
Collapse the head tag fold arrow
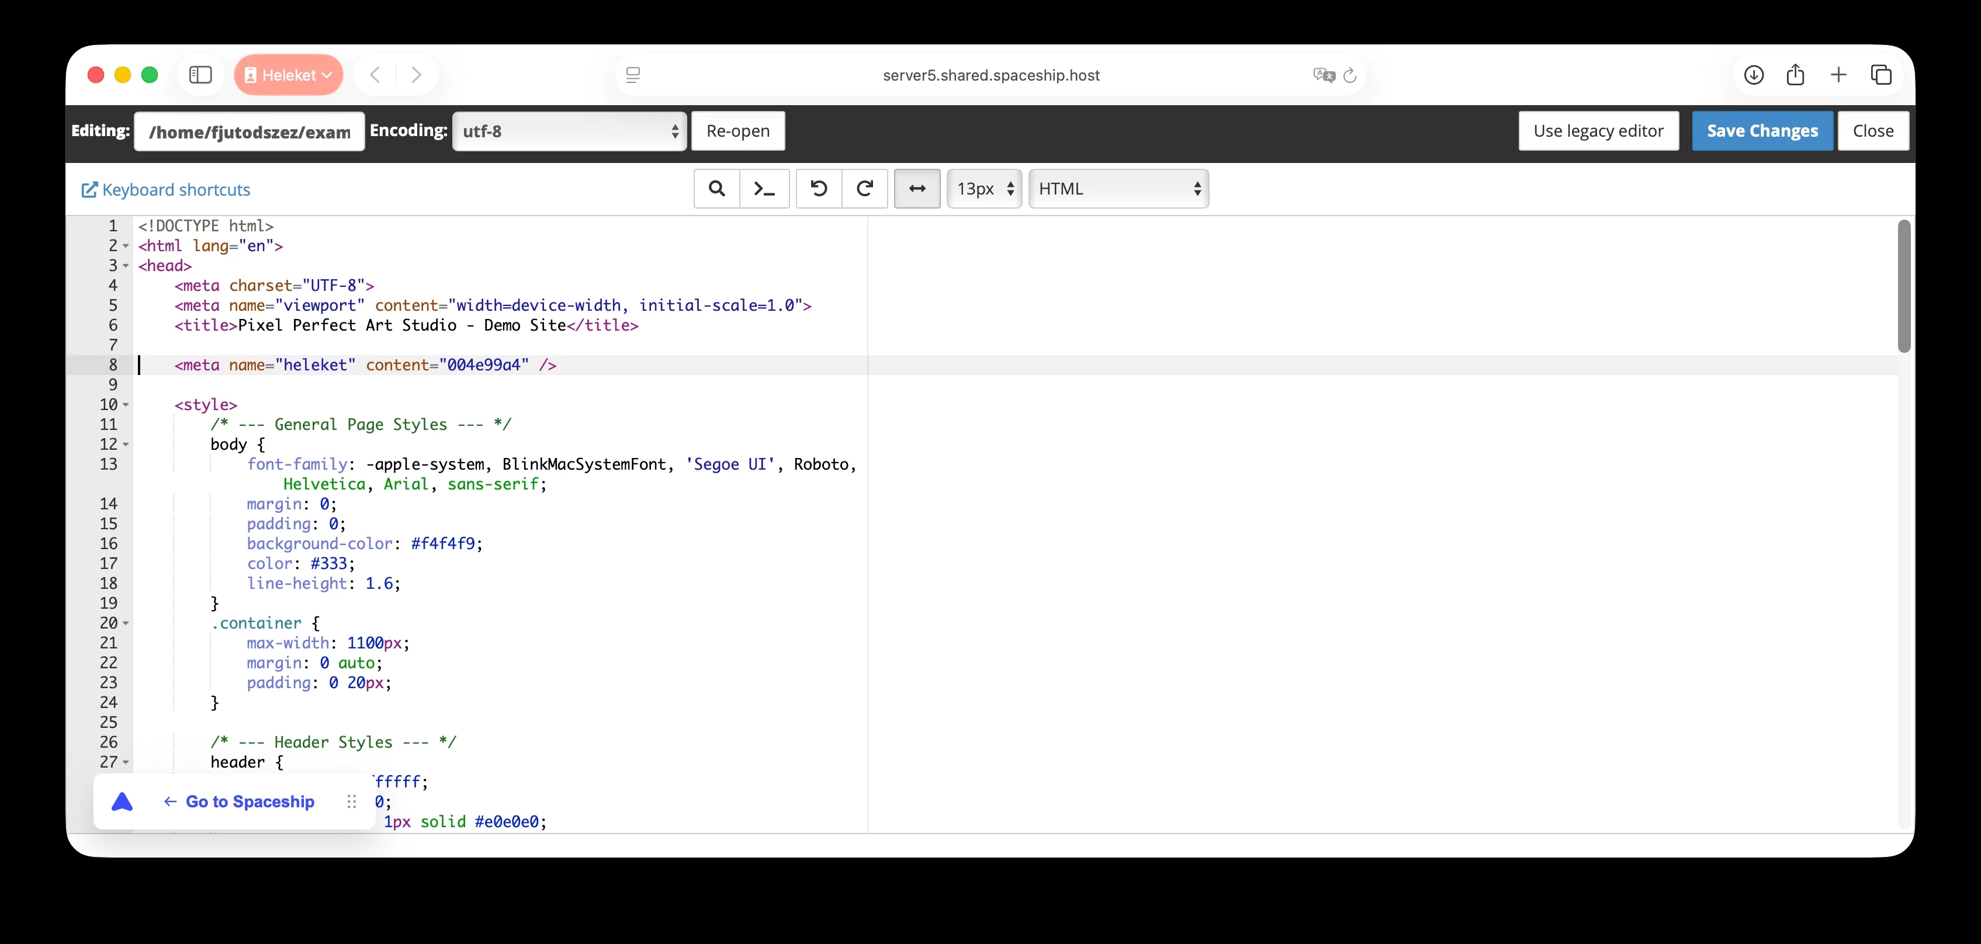pos(126,266)
